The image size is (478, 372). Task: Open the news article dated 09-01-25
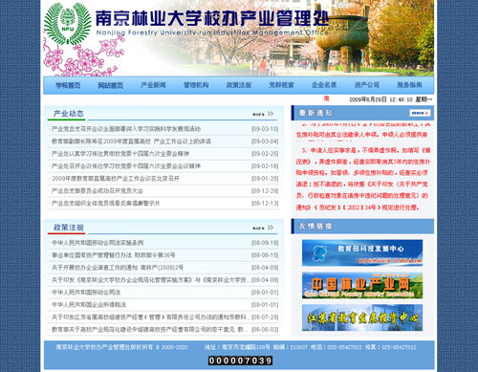(x=116, y=179)
